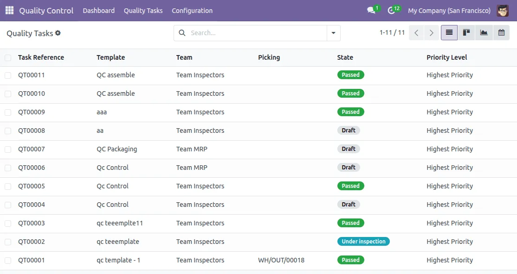Screen dimensions: 517x274
Task: Go to next page of records
Action: tap(431, 33)
